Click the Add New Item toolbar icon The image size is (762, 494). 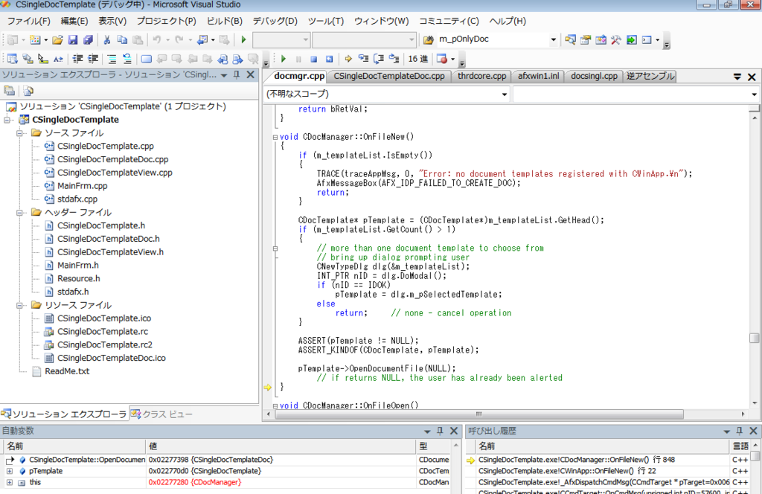[x=35, y=40]
